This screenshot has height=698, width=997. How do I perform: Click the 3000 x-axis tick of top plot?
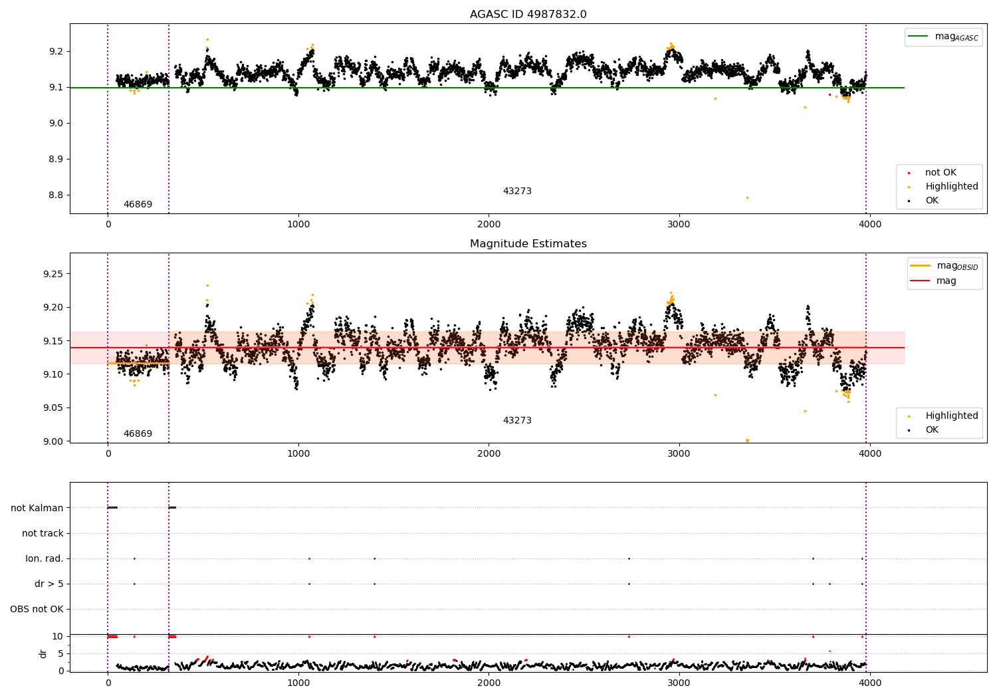(x=679, y=224)
